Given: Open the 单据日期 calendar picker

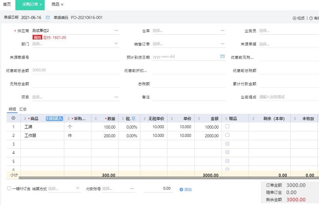Looking at the screenshot, I should pyautogui.click(x=48, y=18).
